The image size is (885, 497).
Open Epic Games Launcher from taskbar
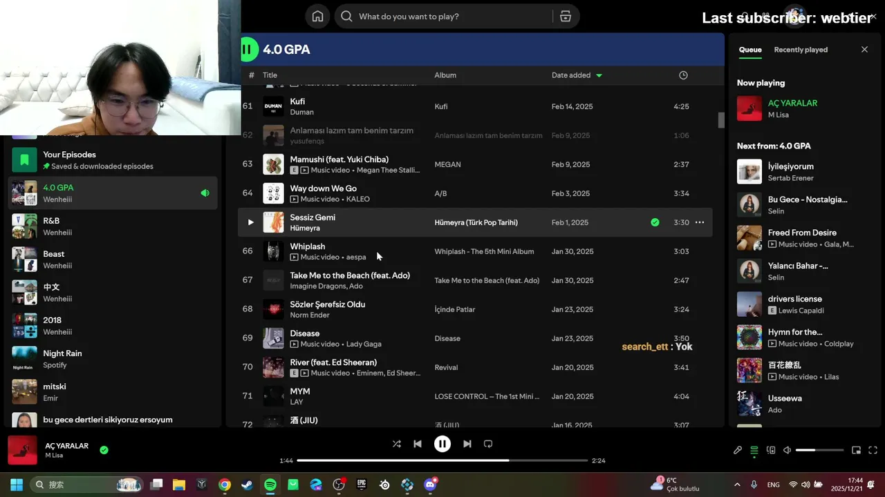[362, 485]
